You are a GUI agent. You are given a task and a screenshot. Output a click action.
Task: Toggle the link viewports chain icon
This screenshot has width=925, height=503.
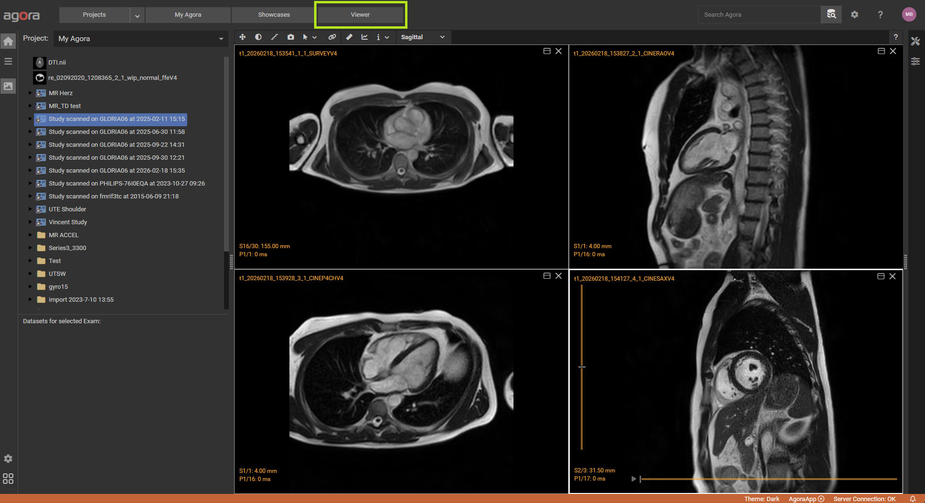332,37
